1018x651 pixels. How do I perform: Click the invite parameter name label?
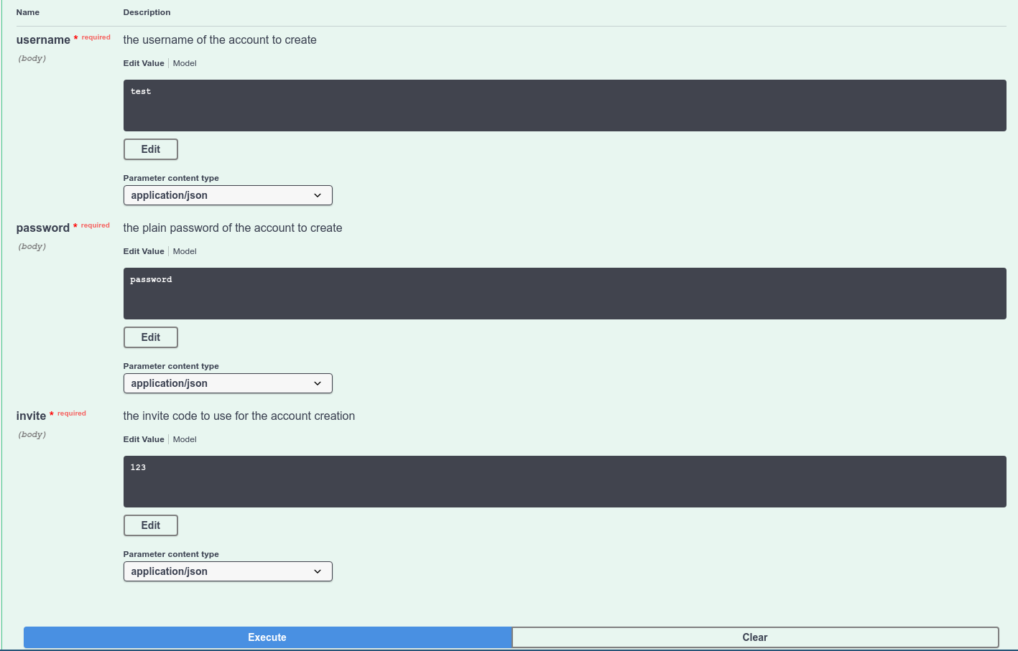[x=31, y=416]
